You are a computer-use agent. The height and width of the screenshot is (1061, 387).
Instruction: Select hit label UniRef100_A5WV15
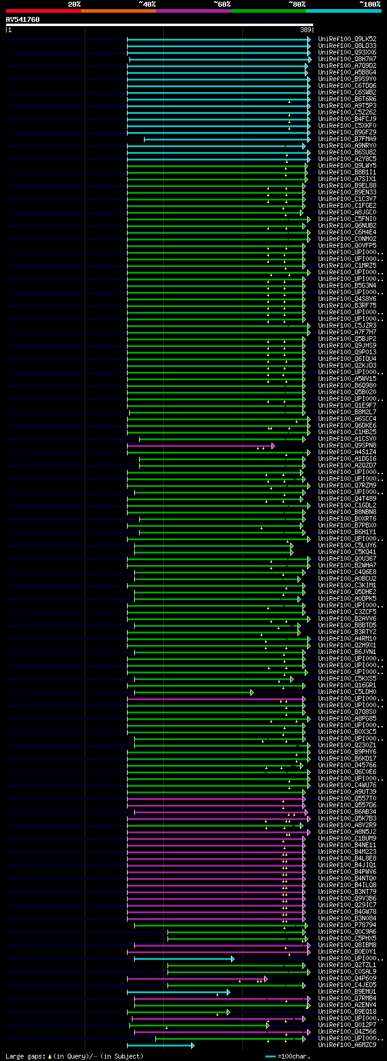347,378
